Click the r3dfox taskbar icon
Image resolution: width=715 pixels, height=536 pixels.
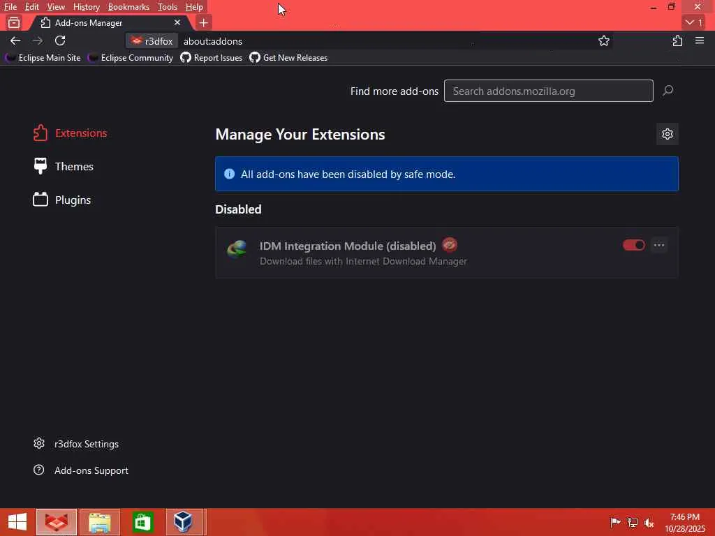(x=57, y=522)
